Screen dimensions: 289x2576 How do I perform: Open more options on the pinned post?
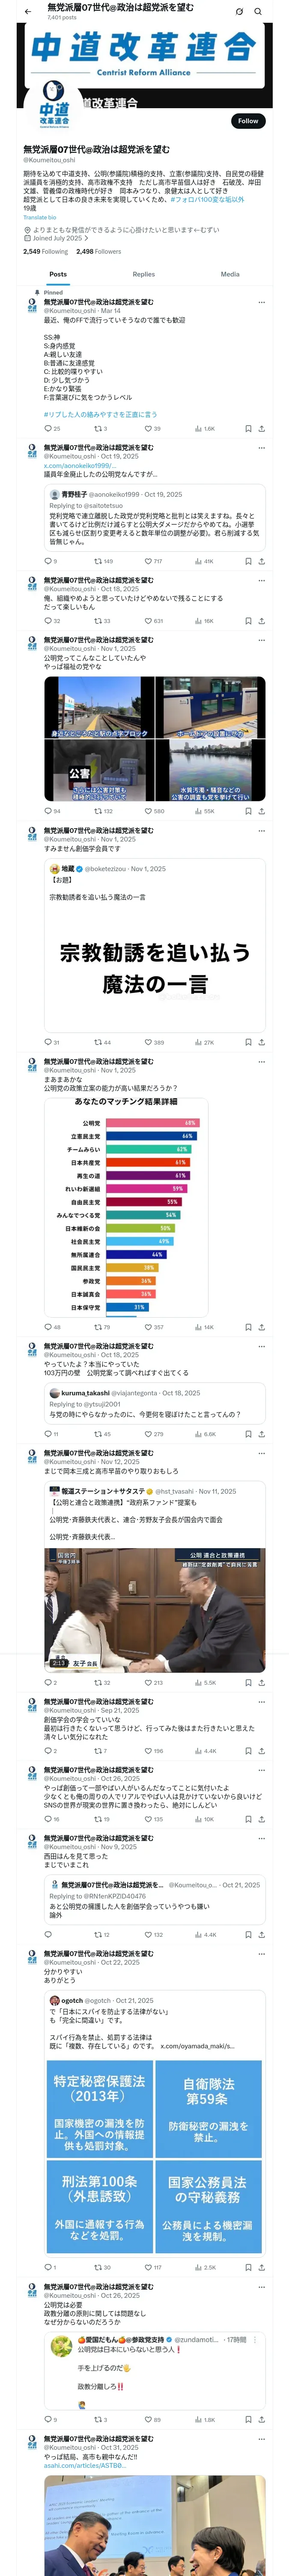tap(261, 302)
